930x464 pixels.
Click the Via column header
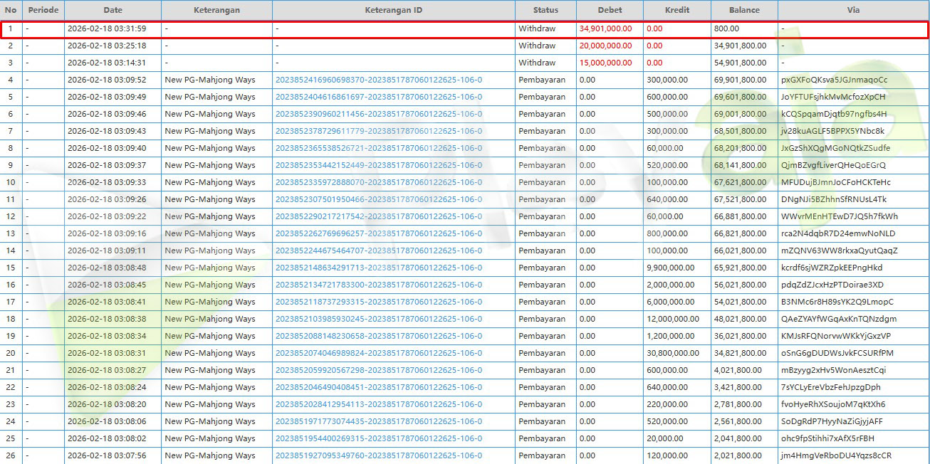(853, 11)
